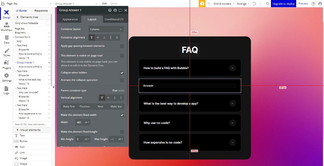
Task: Set vertical alignment to stretch
Action: point(121,98)
